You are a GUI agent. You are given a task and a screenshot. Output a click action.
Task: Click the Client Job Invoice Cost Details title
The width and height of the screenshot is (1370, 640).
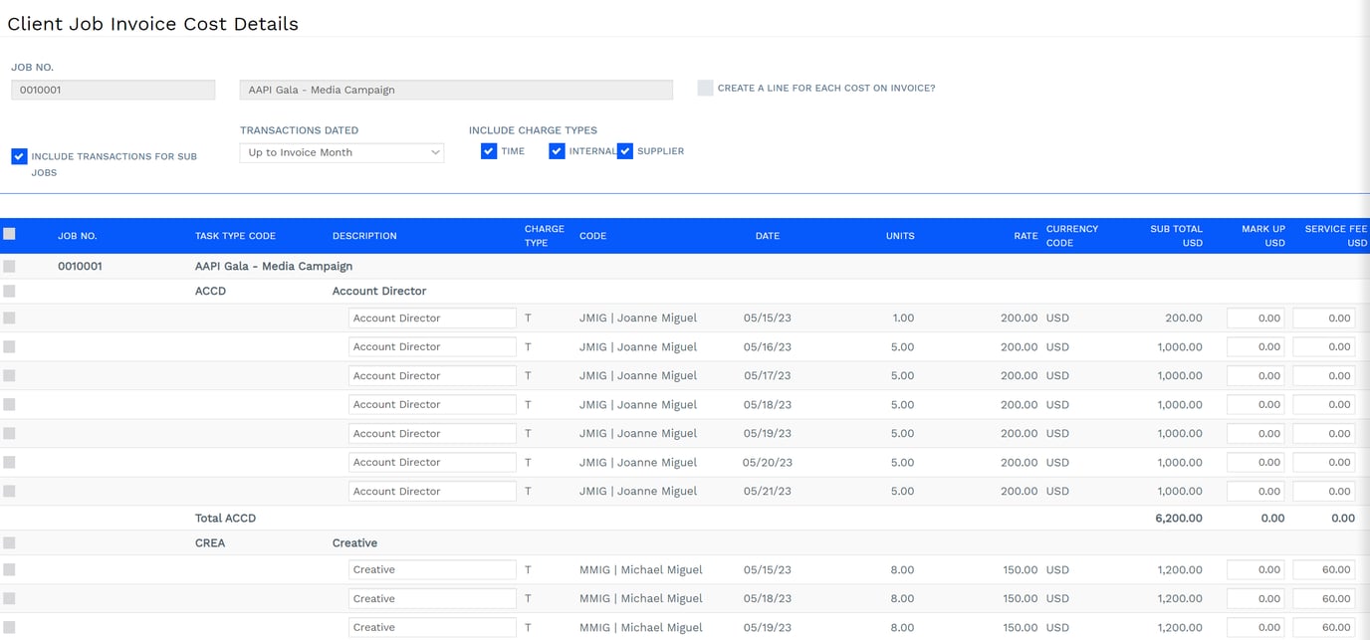[x=153, y=24]
